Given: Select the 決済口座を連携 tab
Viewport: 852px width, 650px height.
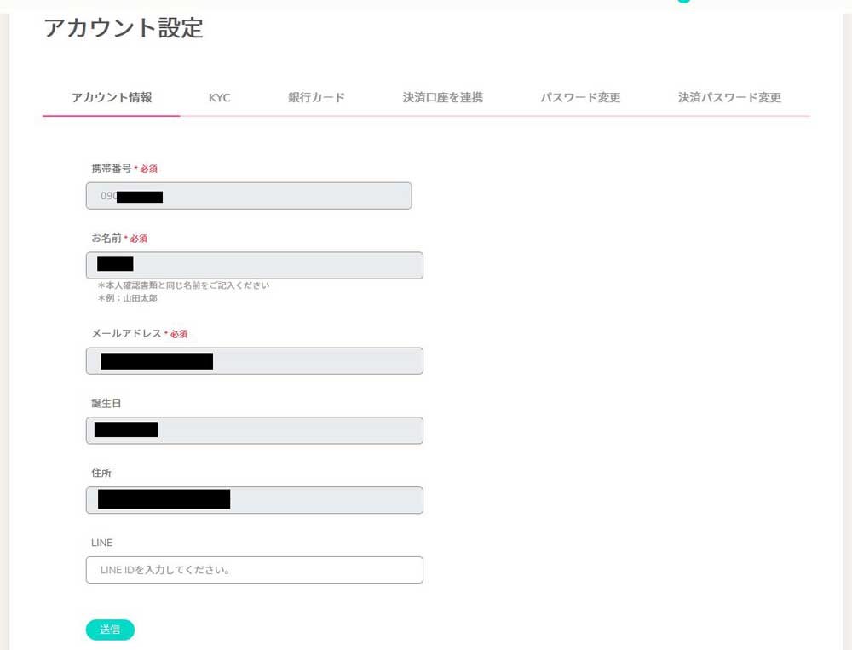Looking at the screenshot, I should 442,97.
